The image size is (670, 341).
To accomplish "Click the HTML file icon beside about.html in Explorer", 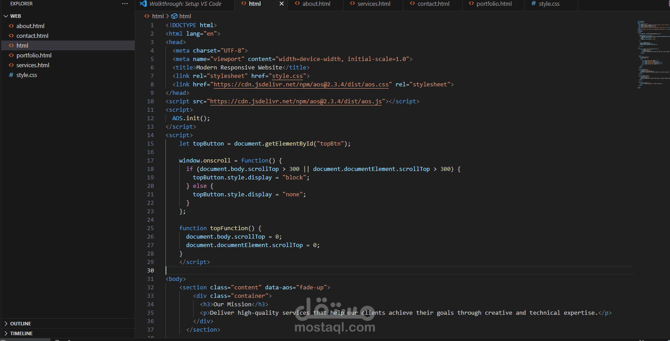I will coord(11,26).
